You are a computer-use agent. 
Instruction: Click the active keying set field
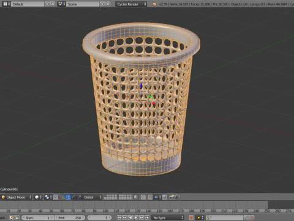click(225, 217)
